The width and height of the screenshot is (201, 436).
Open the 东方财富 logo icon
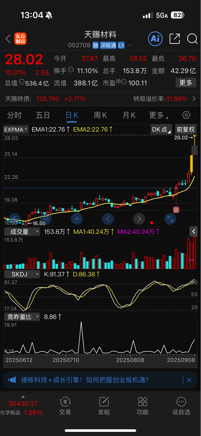click(20, 39)
